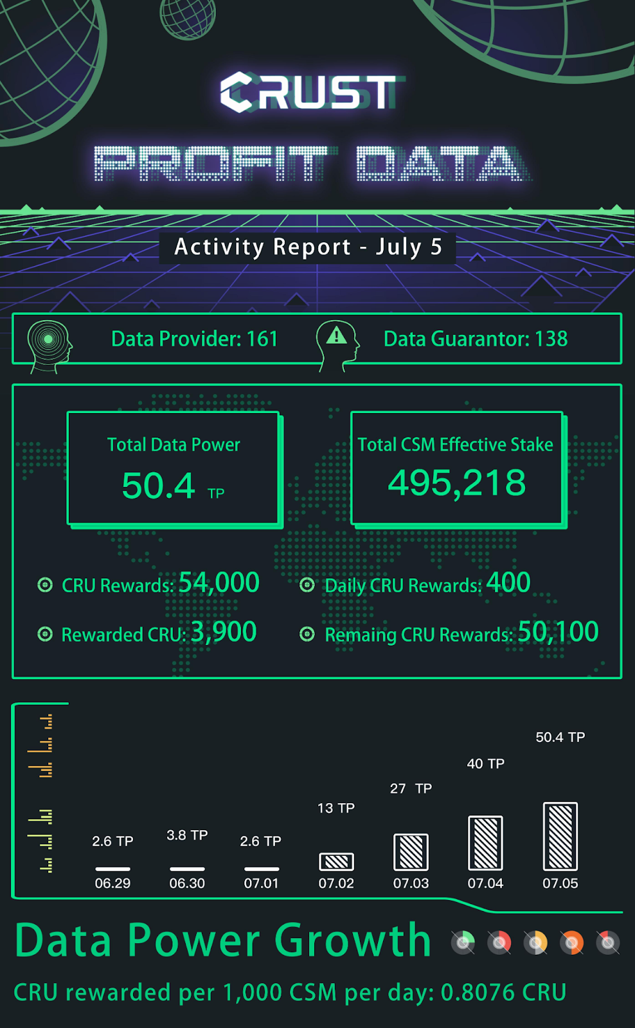This screenshot has width=635, height=1028.
Task: Select the 07.04 striped bar
Action: click(485, 843)
